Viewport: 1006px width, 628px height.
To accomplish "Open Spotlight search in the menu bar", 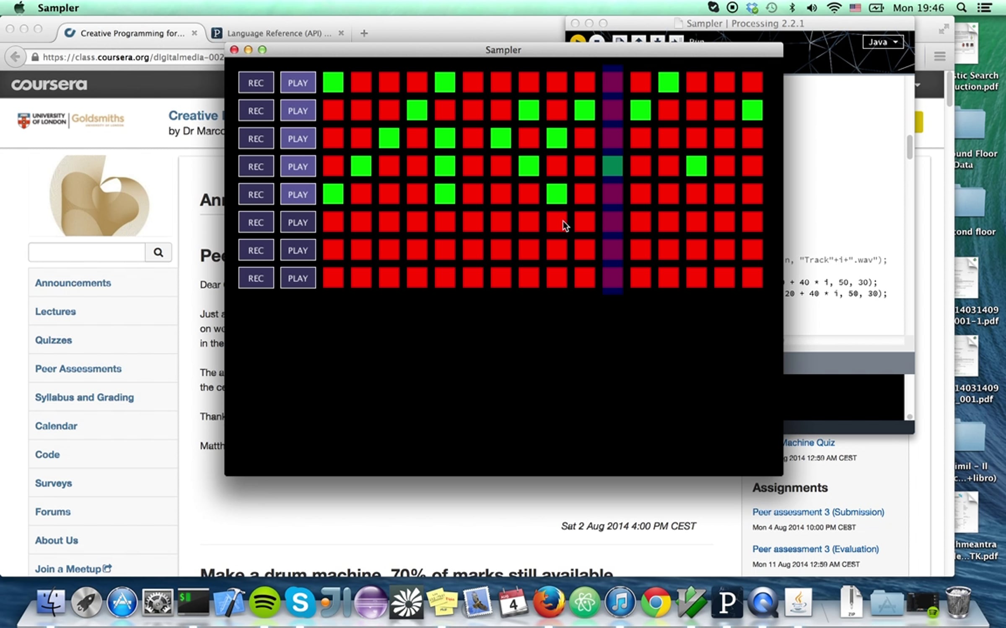I will pyautogui.click(x=962, y=8).
